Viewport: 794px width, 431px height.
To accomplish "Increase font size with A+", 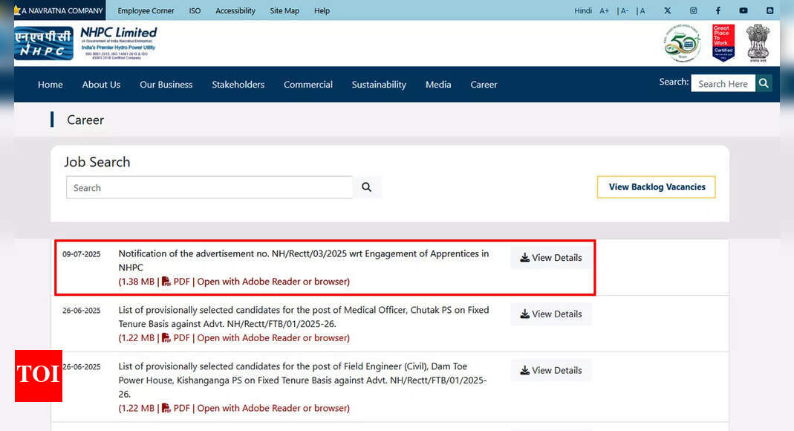I will click(x=604, y=10).
